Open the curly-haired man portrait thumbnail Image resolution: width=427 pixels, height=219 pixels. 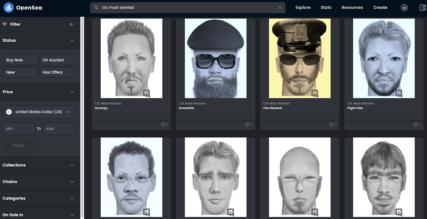132,178
